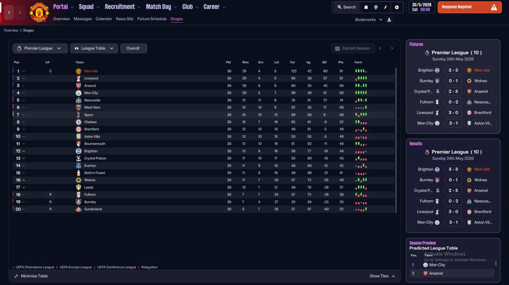The width and height of the screenshot is (509, 285).
Task: Click the Form column header
Action: pos(358,62)
